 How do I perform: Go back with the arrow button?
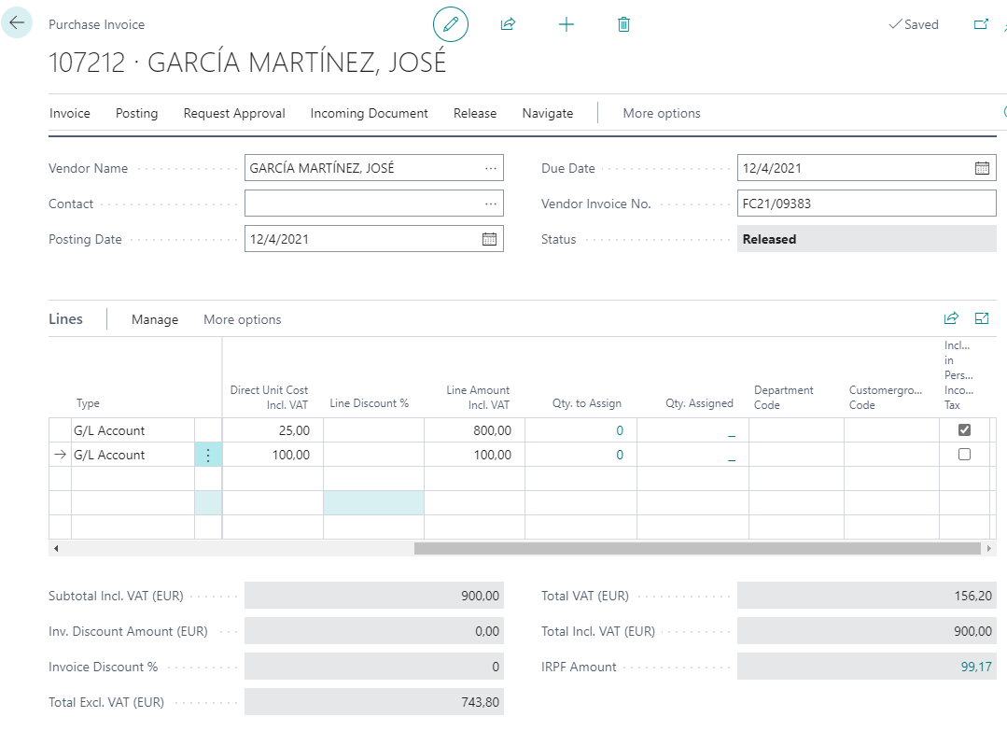point(17,23)
